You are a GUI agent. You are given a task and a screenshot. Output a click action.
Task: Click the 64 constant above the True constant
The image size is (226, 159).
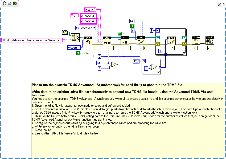click(132, 21)
